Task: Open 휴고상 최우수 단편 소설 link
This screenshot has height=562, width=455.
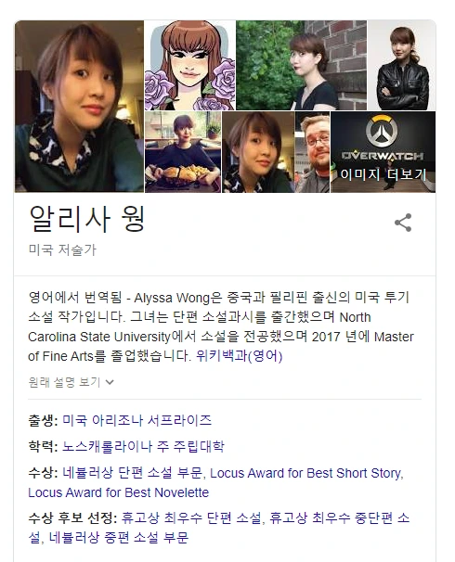Action: point(191,518)
